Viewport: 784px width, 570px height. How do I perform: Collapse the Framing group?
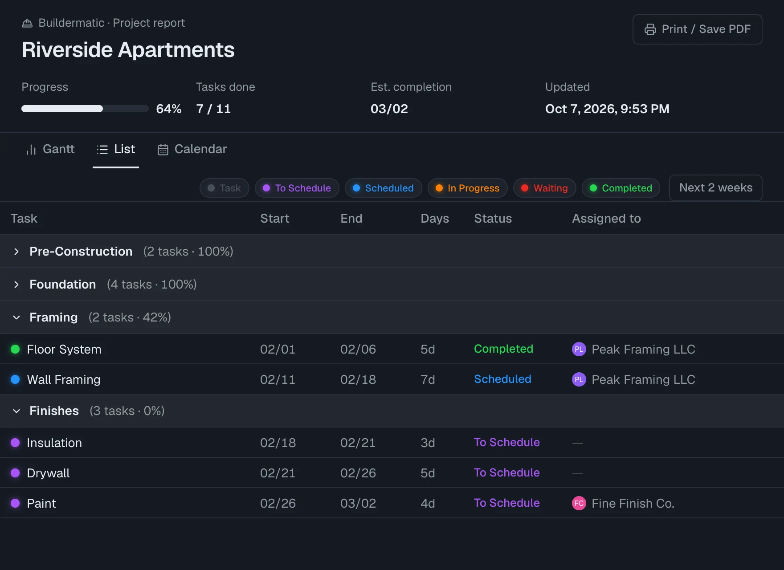pos(16,318)
